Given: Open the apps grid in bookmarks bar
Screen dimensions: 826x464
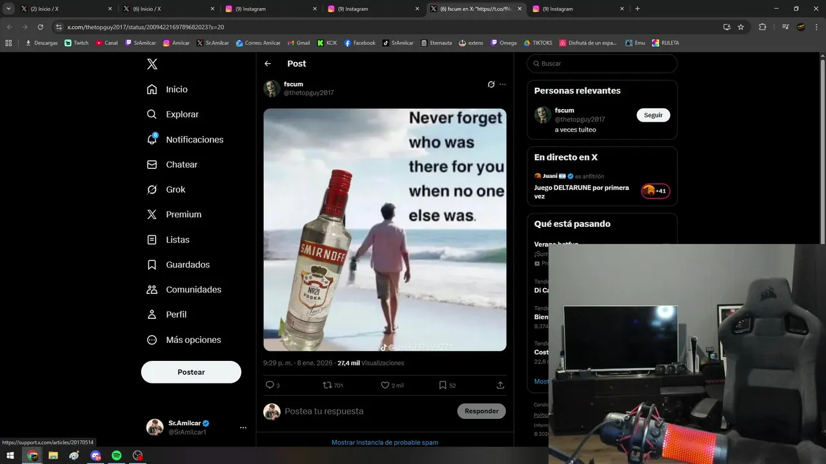Looking at the screenshot, I should (8, 43).
